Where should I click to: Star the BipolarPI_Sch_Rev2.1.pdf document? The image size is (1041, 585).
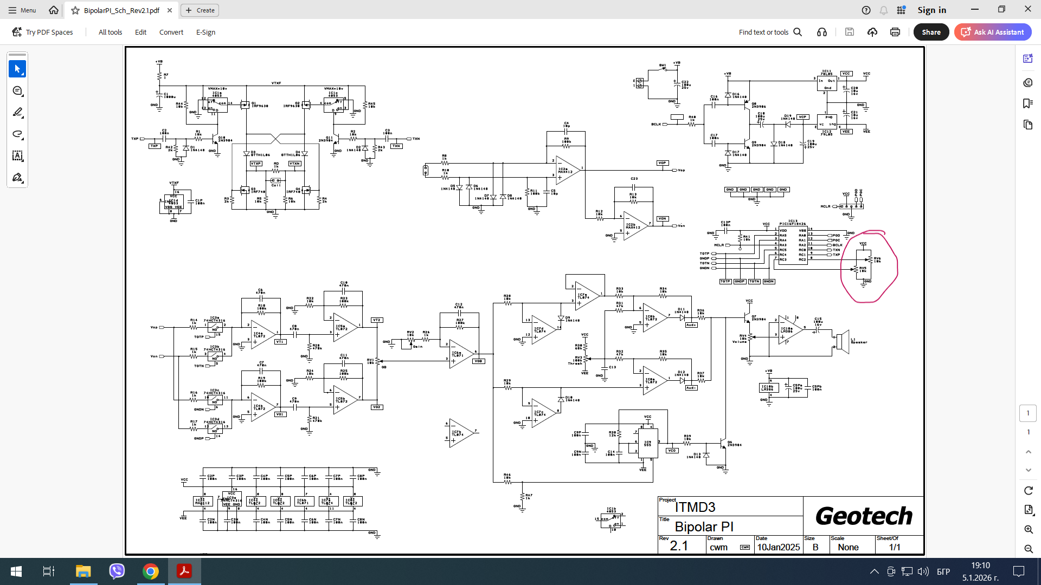(x=75, y=10)
